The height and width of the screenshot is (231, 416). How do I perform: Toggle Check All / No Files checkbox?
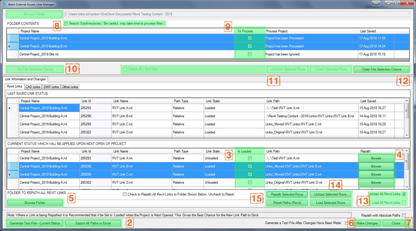(x=125, y=69)
